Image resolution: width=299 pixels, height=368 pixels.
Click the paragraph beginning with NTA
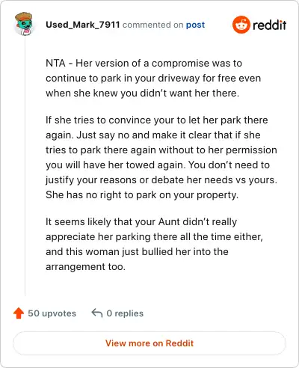tap(153, 78)
